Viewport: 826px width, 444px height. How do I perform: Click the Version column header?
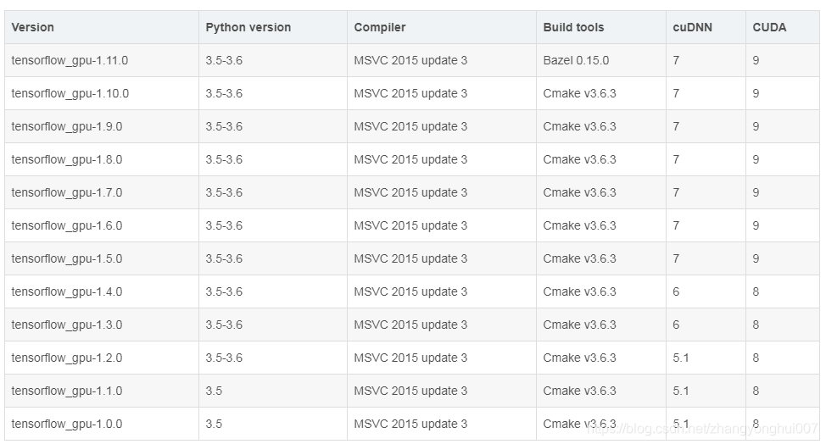tap(33, 27)
